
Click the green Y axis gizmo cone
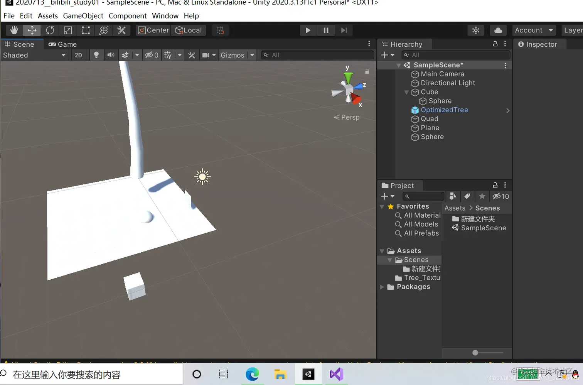click(348, 78)
